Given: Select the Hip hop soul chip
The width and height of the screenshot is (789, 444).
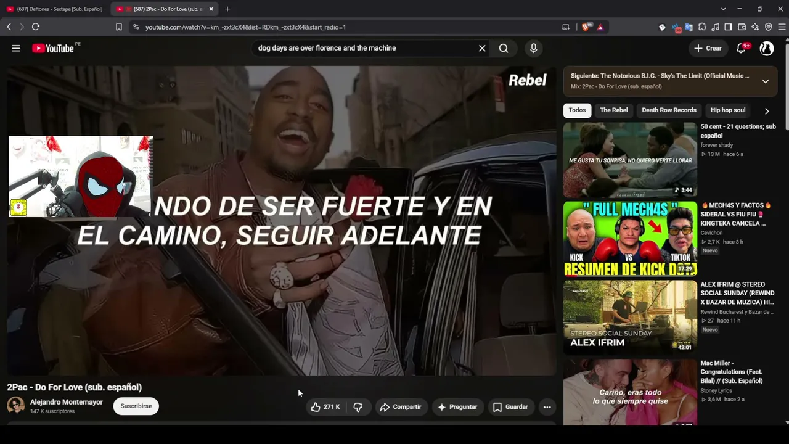Looking at the screenshot, I should pyautogui.click(x=727, y=110).
